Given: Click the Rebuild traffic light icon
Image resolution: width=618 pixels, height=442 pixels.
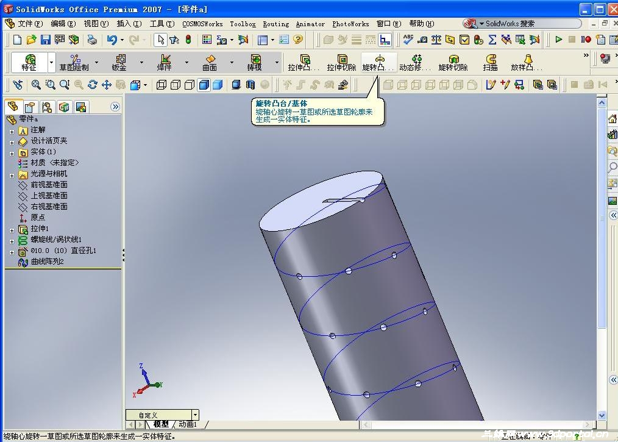Looking at the screenshot, I should click(x=188, y=40).
